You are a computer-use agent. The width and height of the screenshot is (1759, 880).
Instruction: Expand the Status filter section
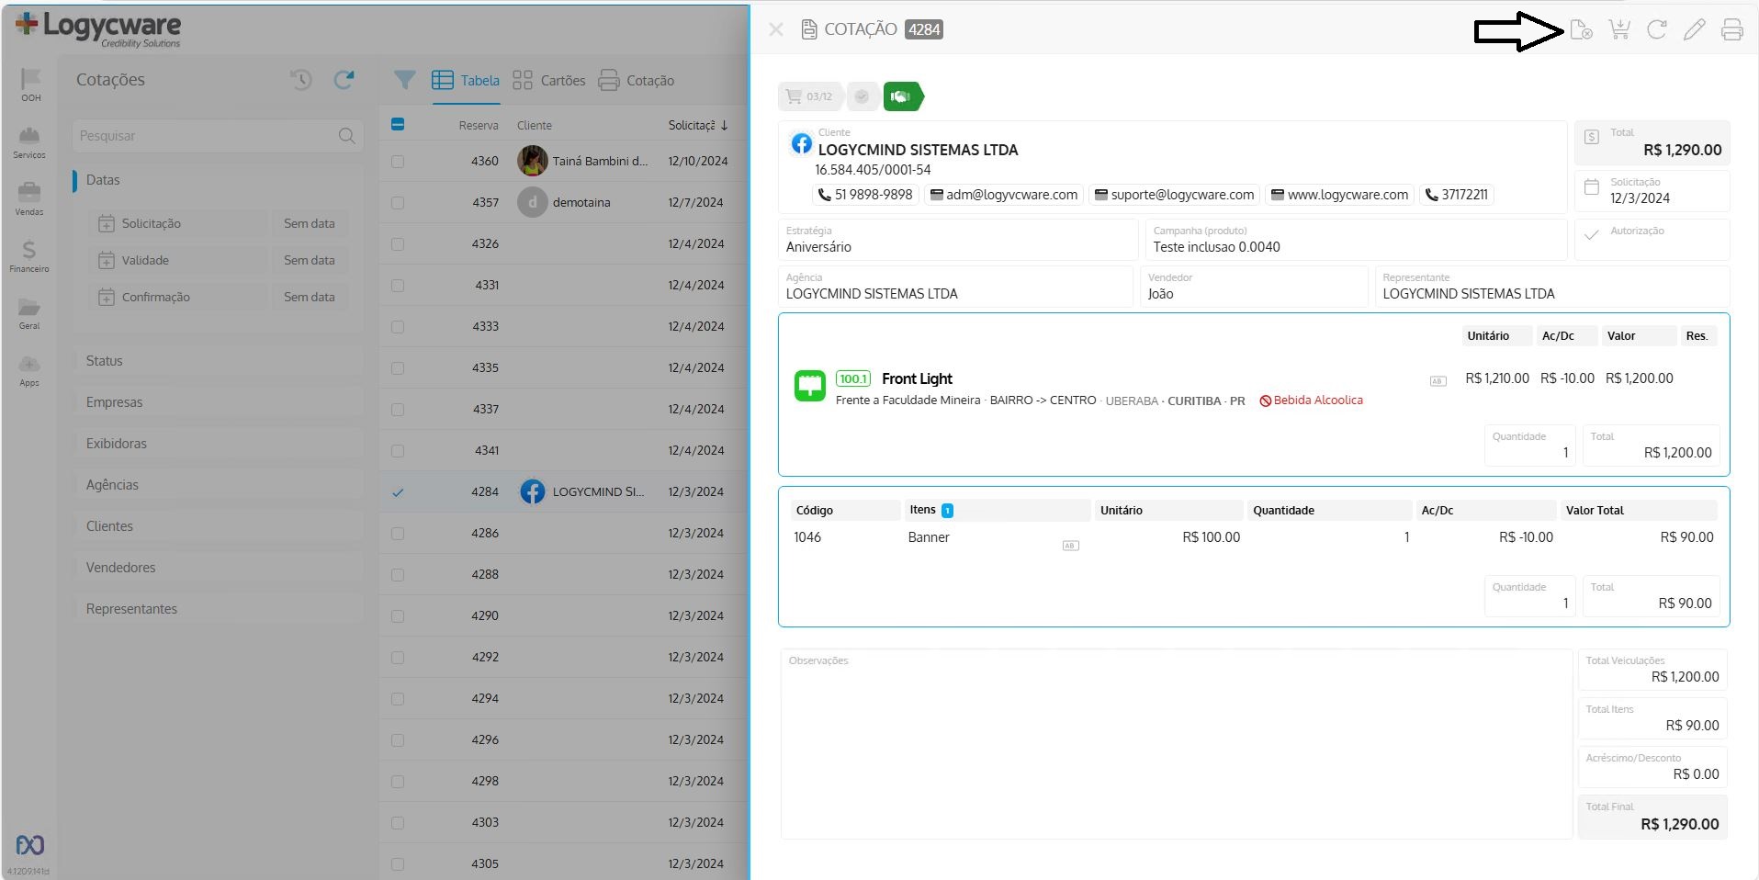pyautogui.click(x=218, y=361)
